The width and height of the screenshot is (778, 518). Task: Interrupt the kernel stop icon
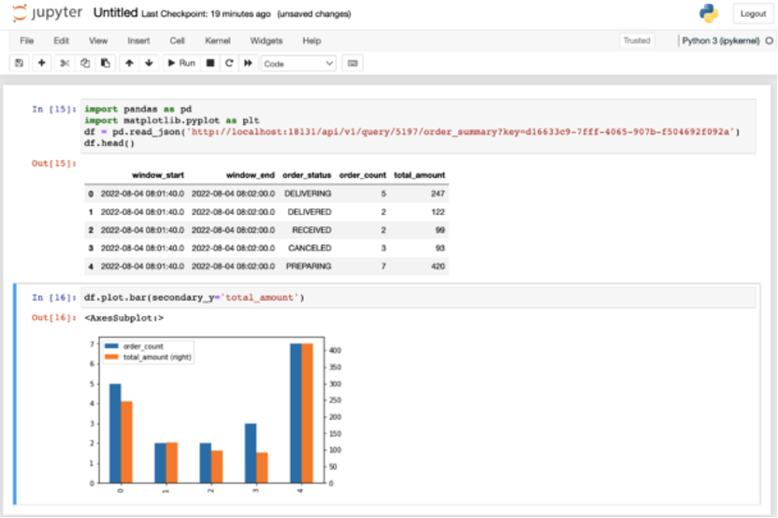(x=210, y=63)
